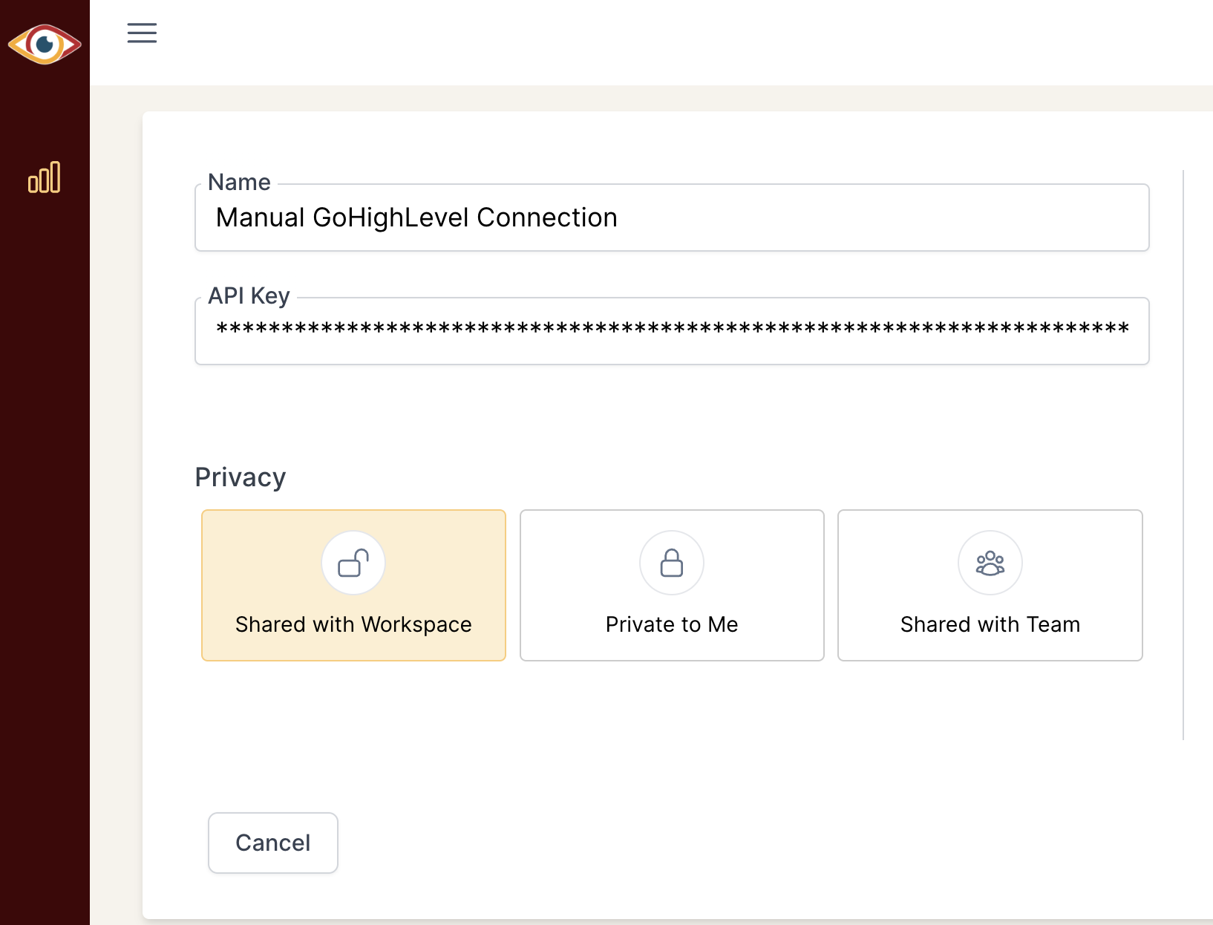This screenshot has height=925, width=1213.
Task: Edit the Name field containing Manual GoHighLevel Connection
Action: point(671,218)
